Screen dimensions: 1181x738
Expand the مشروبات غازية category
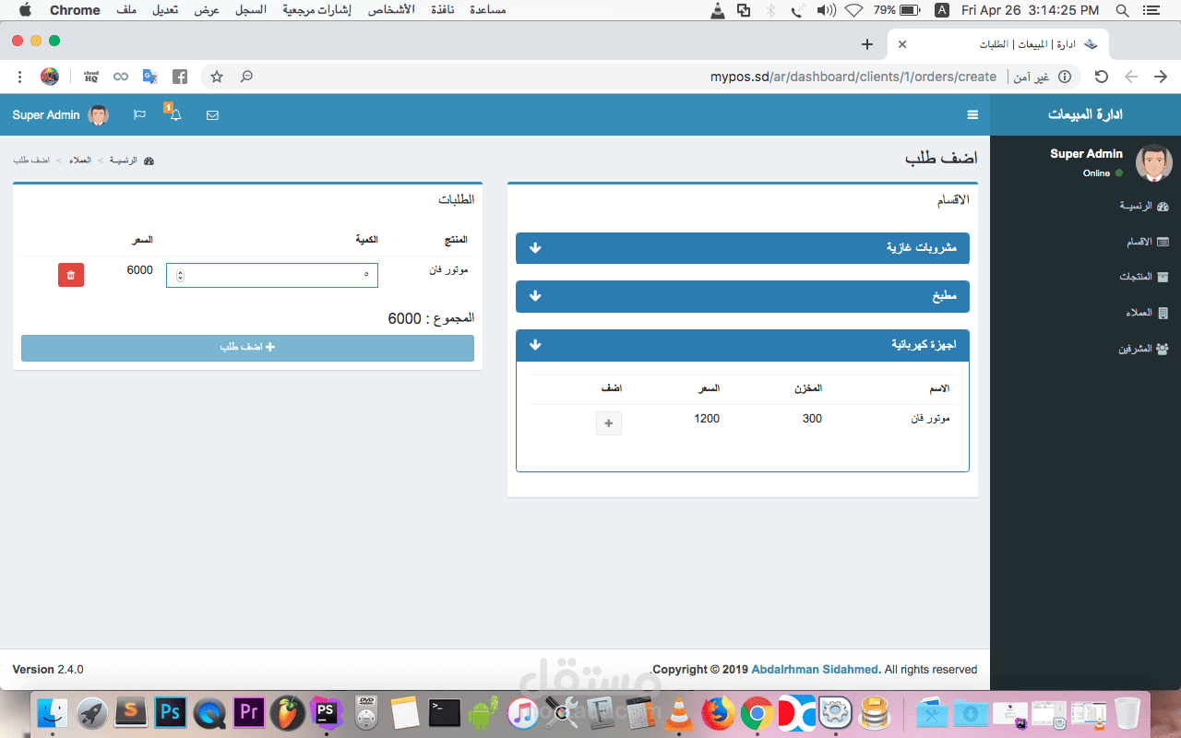743,248
